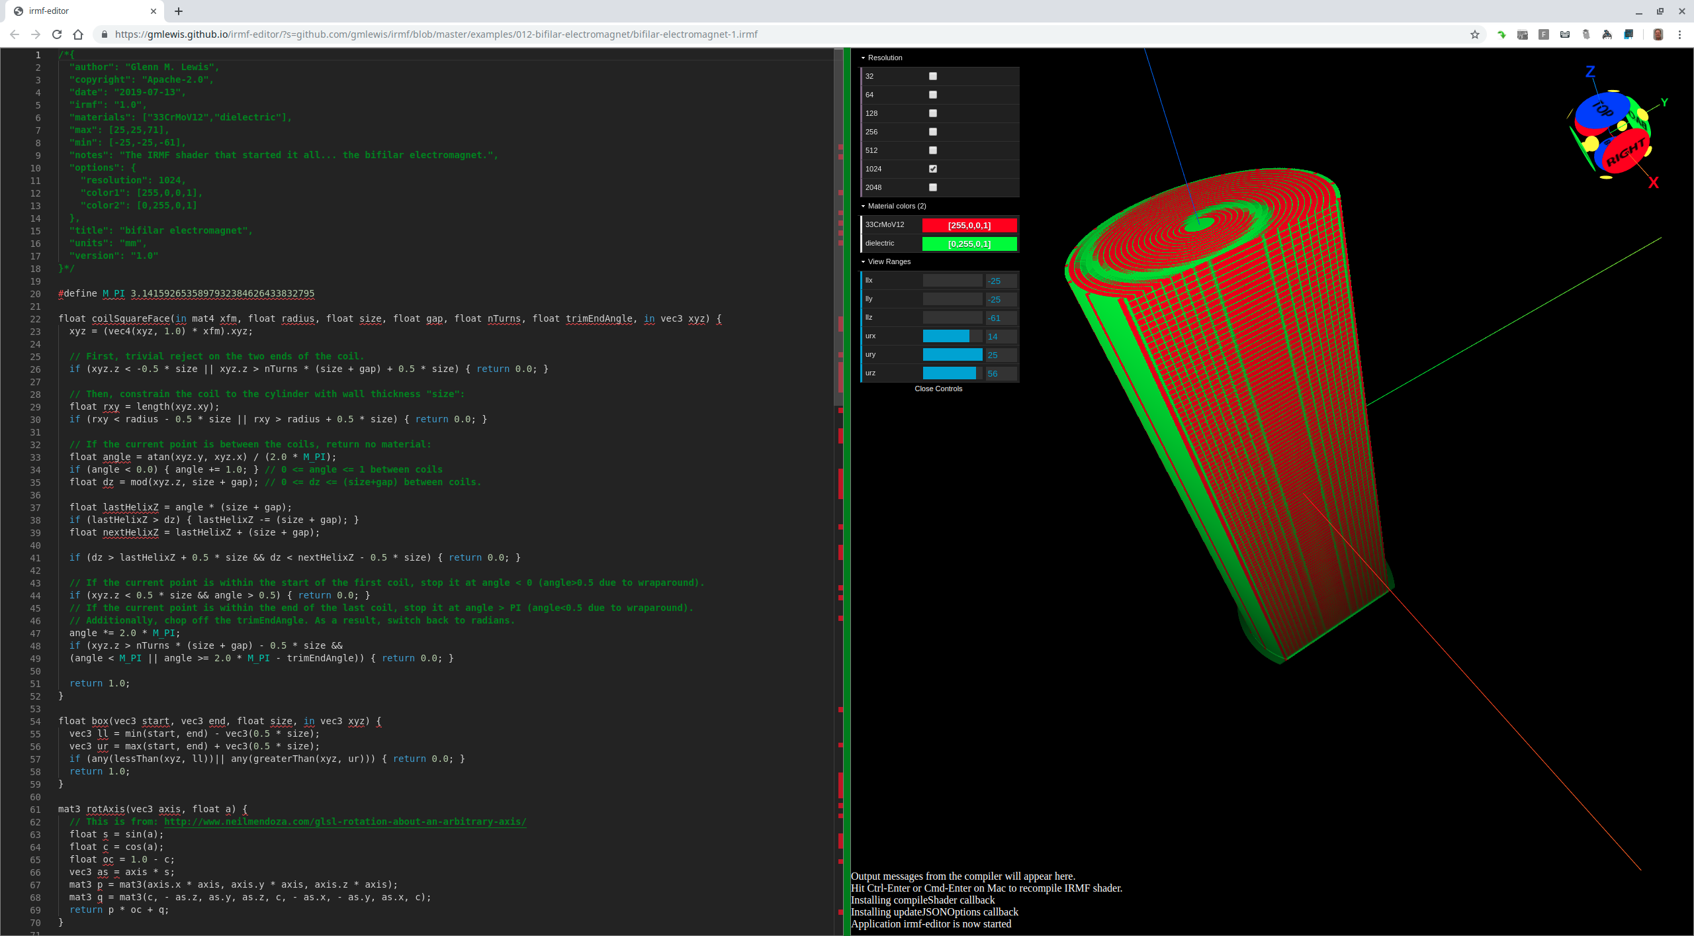Click 'float coilSquareFace' function name

point(130,318)
